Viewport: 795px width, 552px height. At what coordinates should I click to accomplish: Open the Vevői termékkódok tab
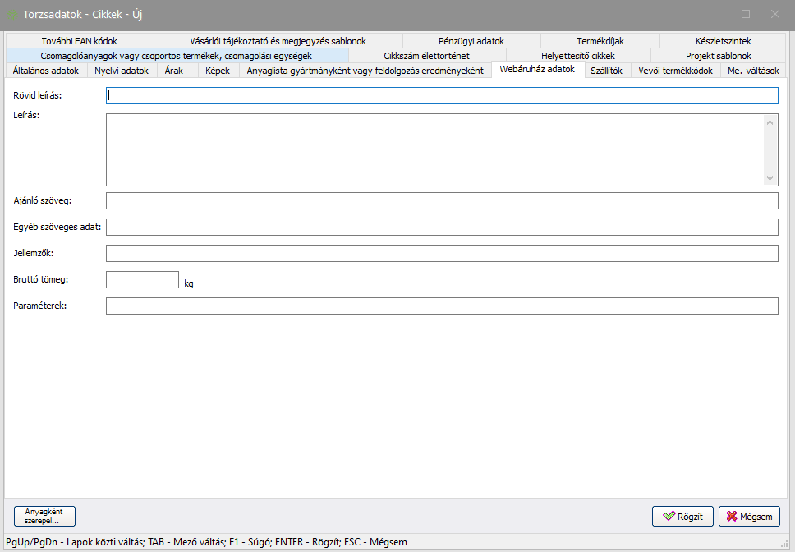tap(676, 71)
